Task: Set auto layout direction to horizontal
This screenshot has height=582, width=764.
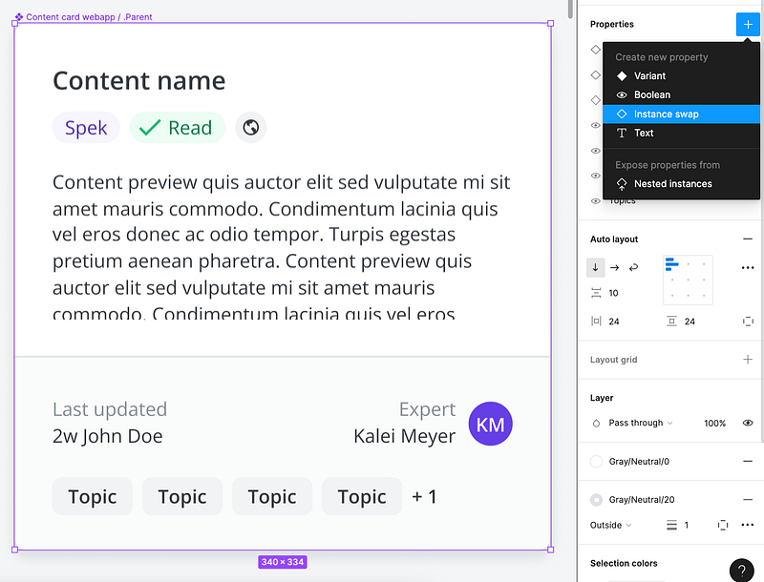Action: [x=614, y=268]
